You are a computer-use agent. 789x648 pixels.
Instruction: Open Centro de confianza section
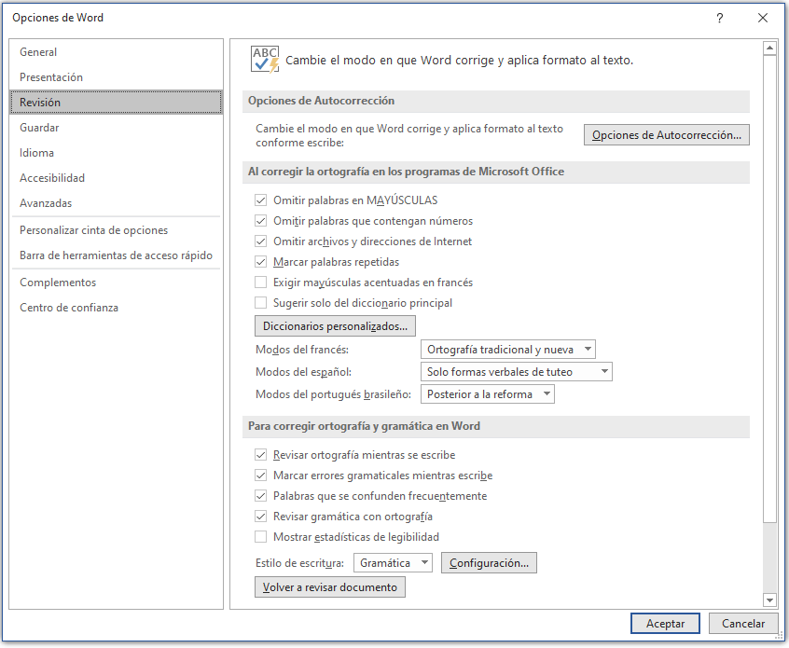coord(116,308)
